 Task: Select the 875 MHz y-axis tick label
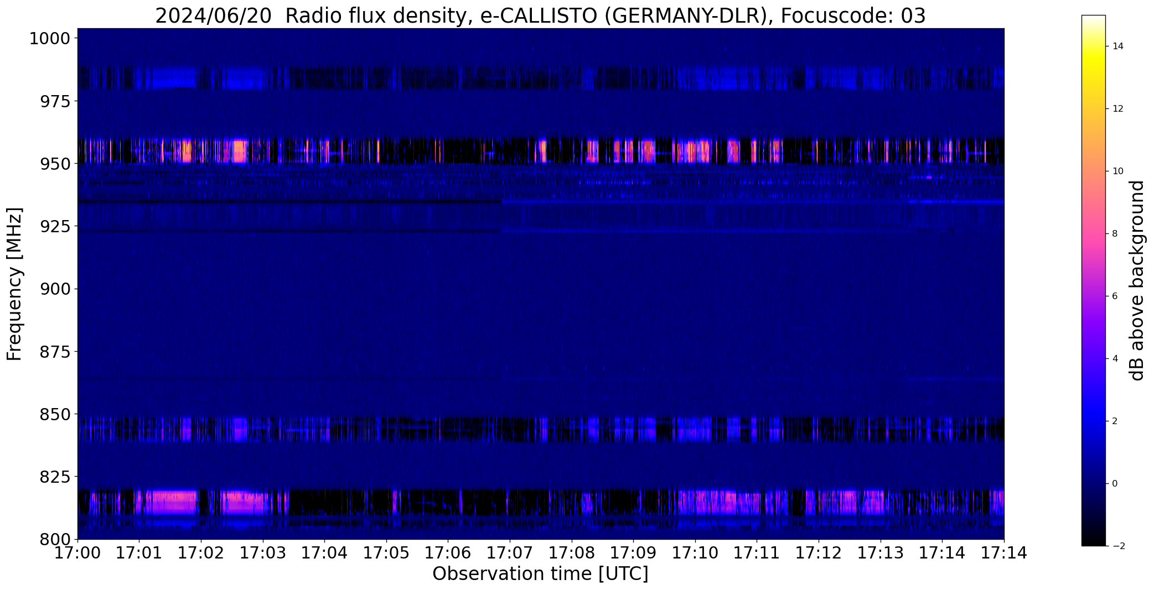tap(55, 351)
